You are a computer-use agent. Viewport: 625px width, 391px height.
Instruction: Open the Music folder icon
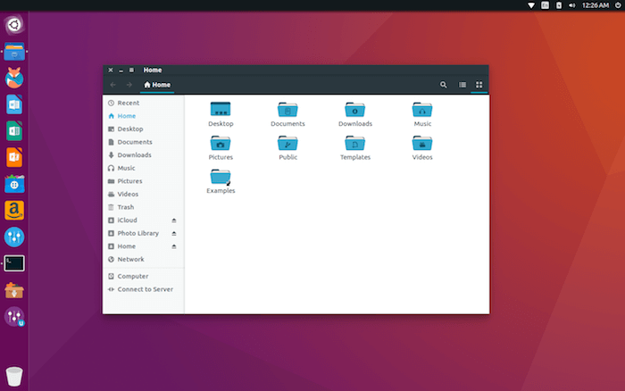pos(422,109)
